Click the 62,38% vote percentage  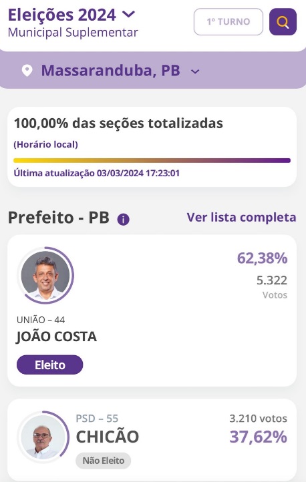point(263,258)
